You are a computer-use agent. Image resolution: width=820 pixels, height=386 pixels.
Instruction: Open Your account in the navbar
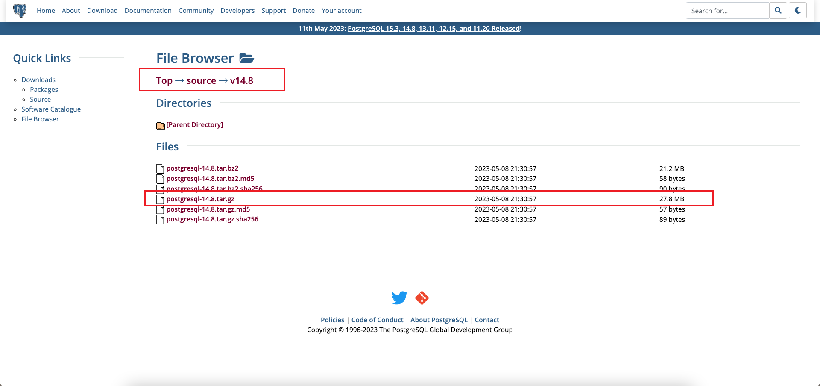(342, 10)
